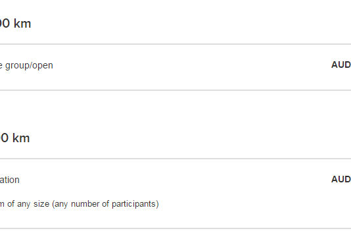Click the digits before "km" in top heading
Viewport: 351px width, 237px height.
pos(5,23)
